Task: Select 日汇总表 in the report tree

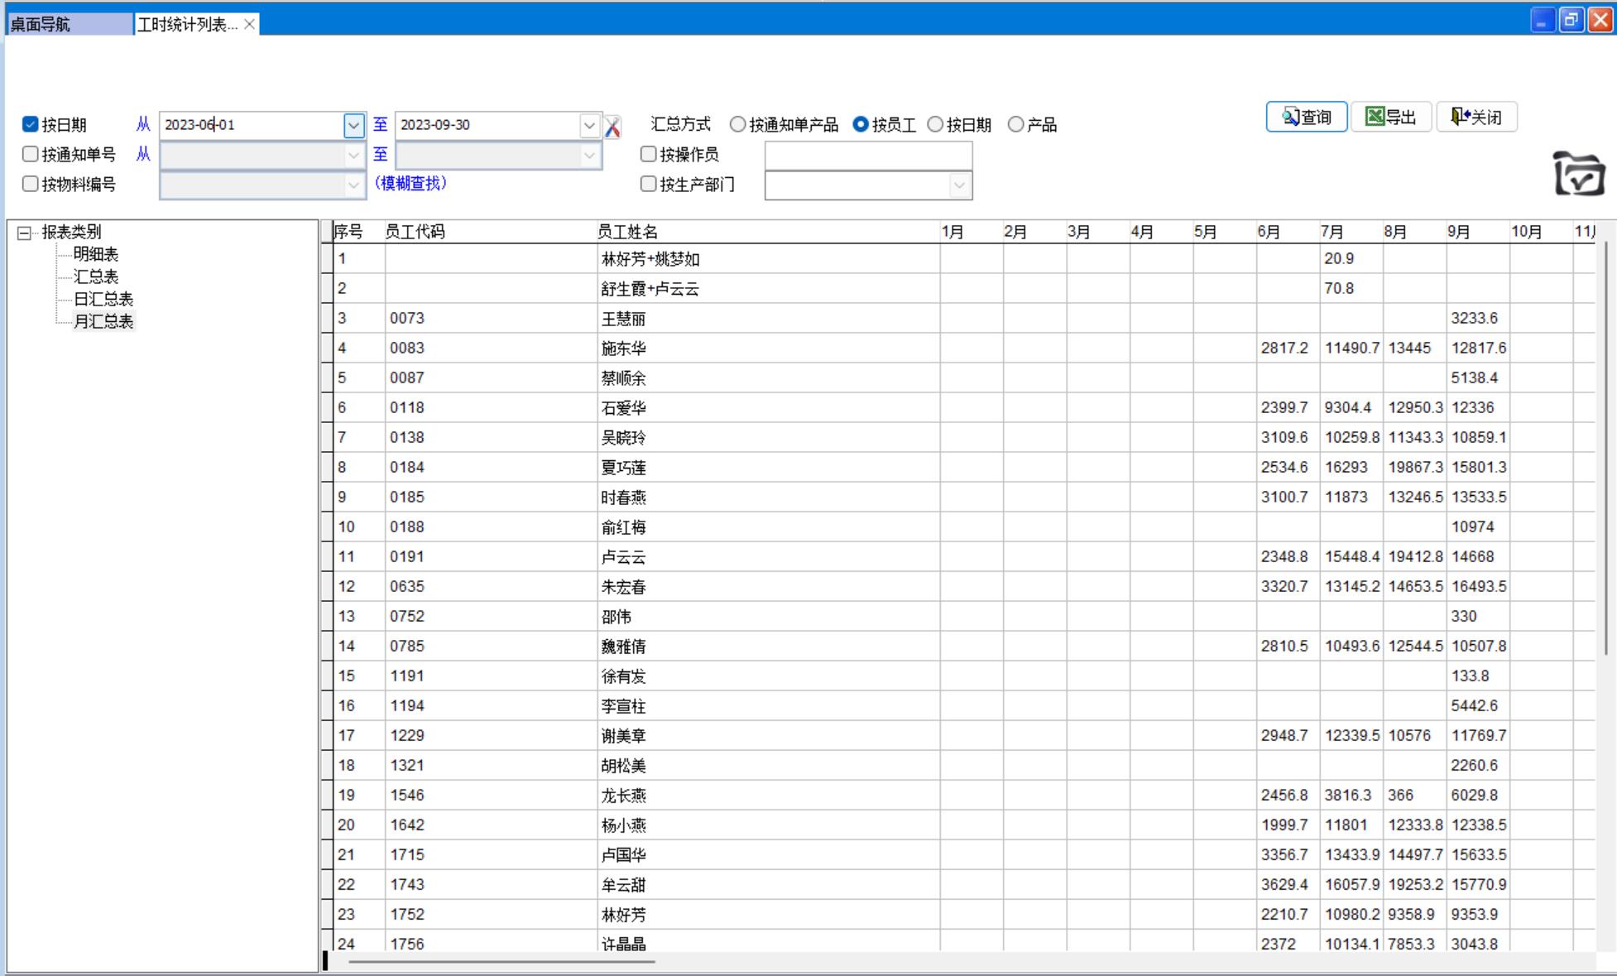Action: (x=103, y=299)
